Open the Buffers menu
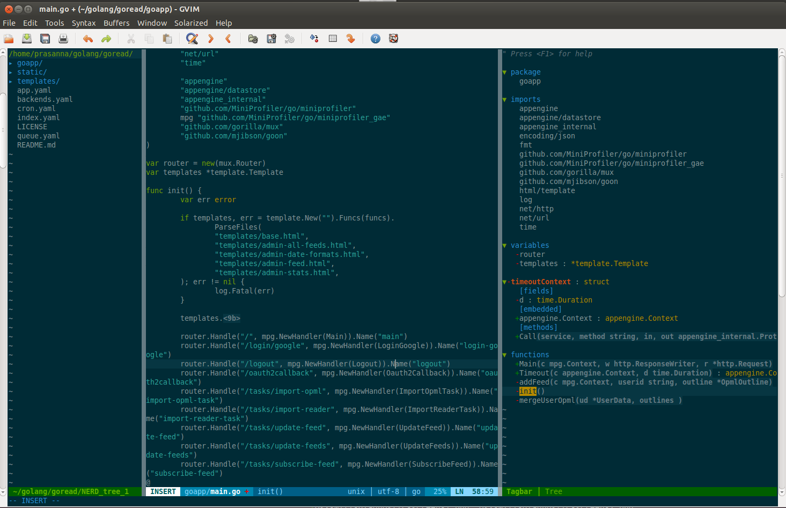The height and width of the screenshot is (508, 786). [116, 23]
